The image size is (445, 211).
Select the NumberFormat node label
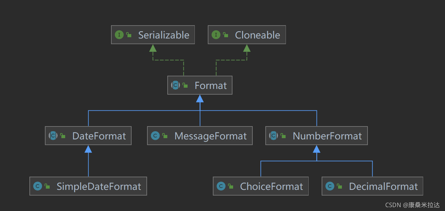327,136
